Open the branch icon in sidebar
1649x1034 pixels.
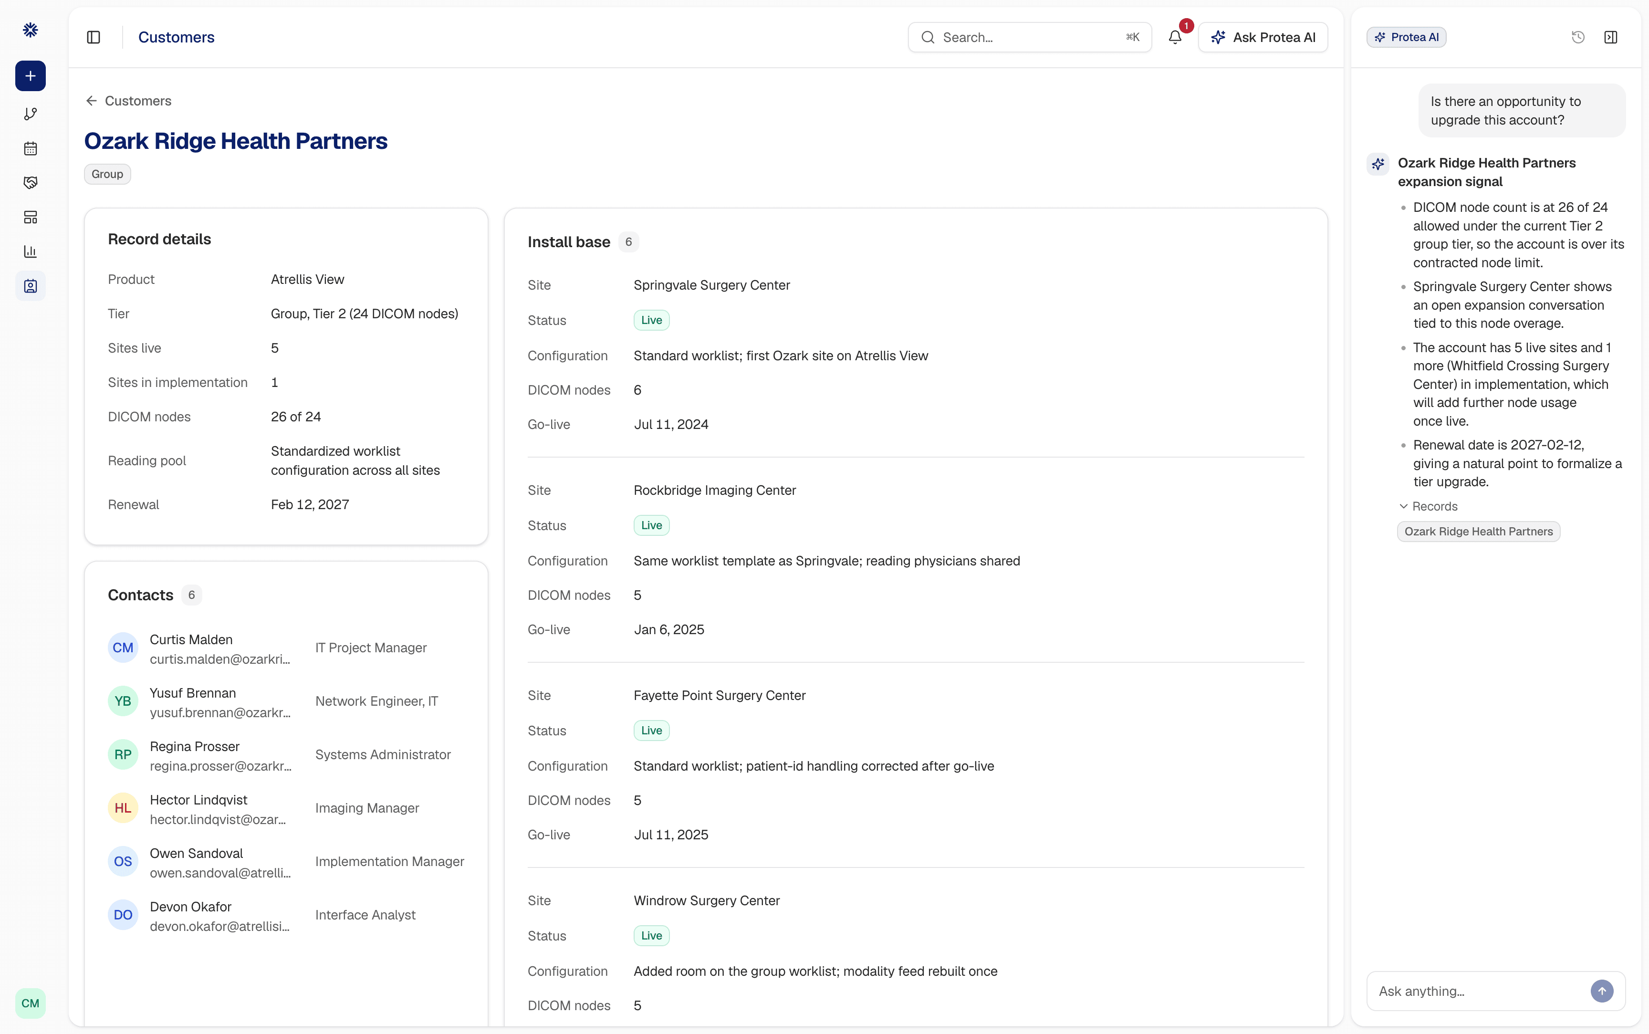point(30,114)
